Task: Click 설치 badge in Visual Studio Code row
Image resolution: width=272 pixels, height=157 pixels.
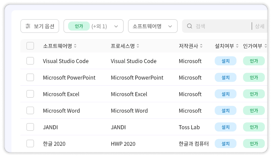Action: point(225,61)
